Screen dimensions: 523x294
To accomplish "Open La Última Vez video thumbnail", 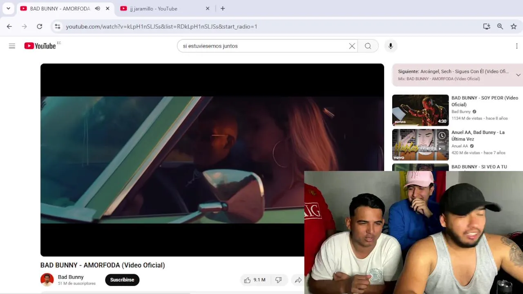I will 420,145.
